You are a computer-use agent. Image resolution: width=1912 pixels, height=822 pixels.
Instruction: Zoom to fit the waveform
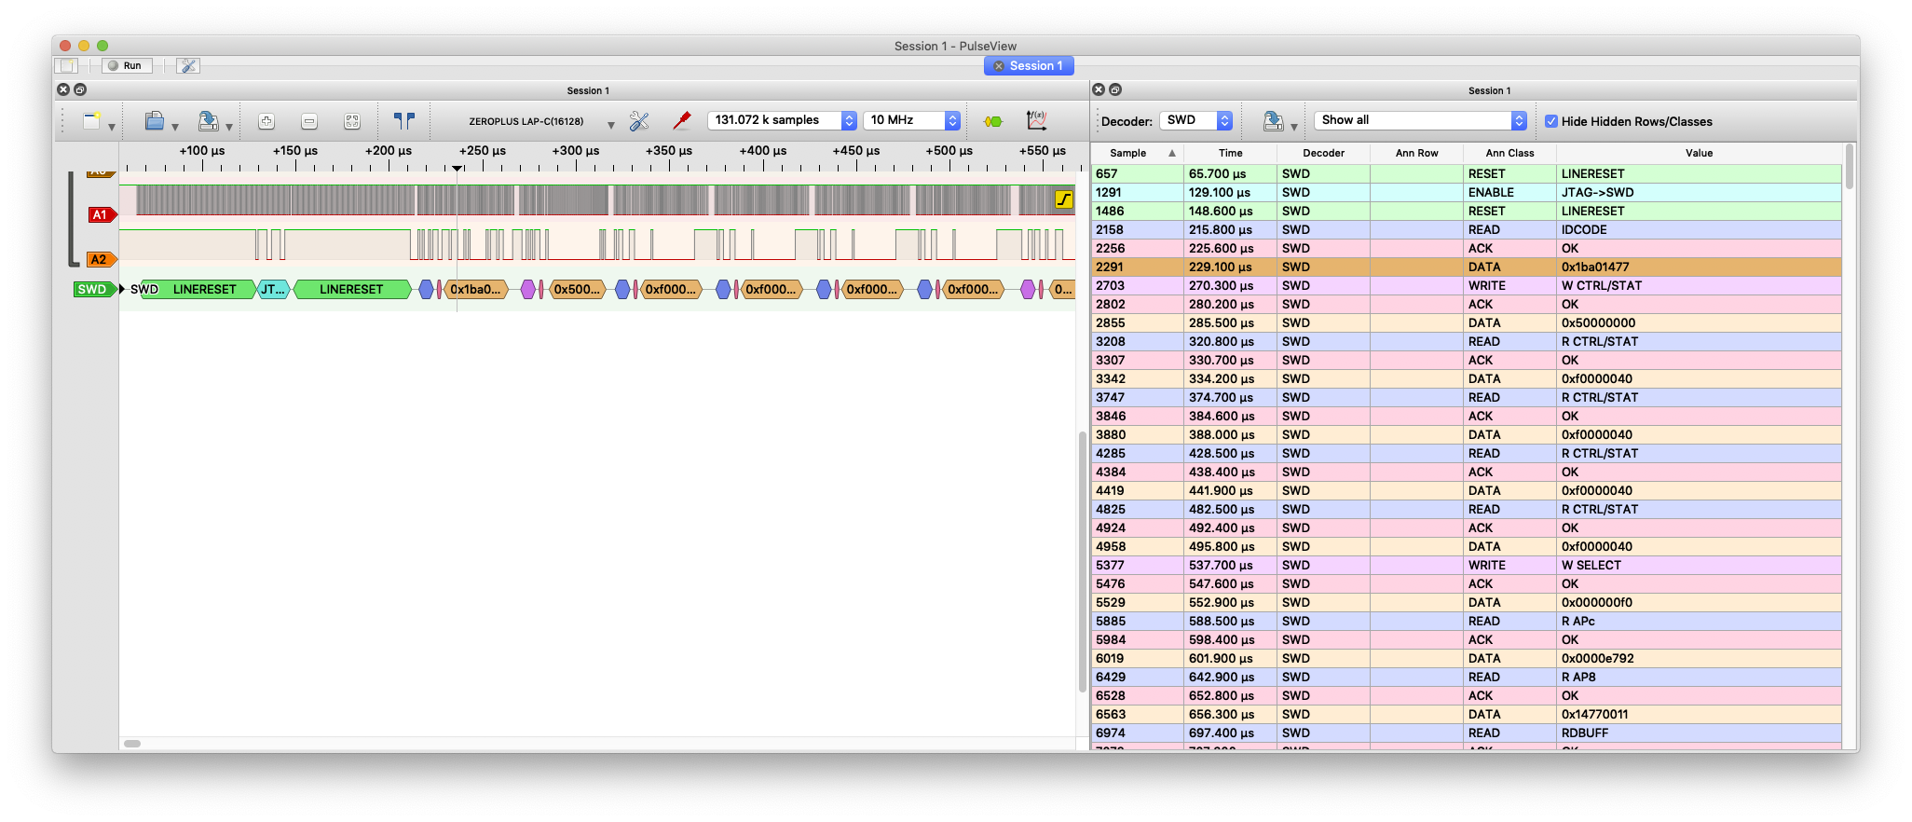[x=352, y=121]
